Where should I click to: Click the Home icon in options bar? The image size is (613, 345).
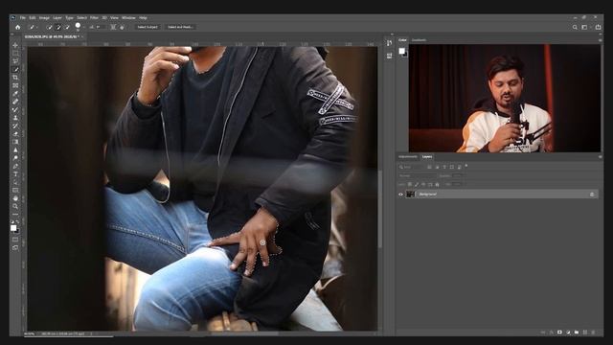pyautogui.click(x=17, y=27)
